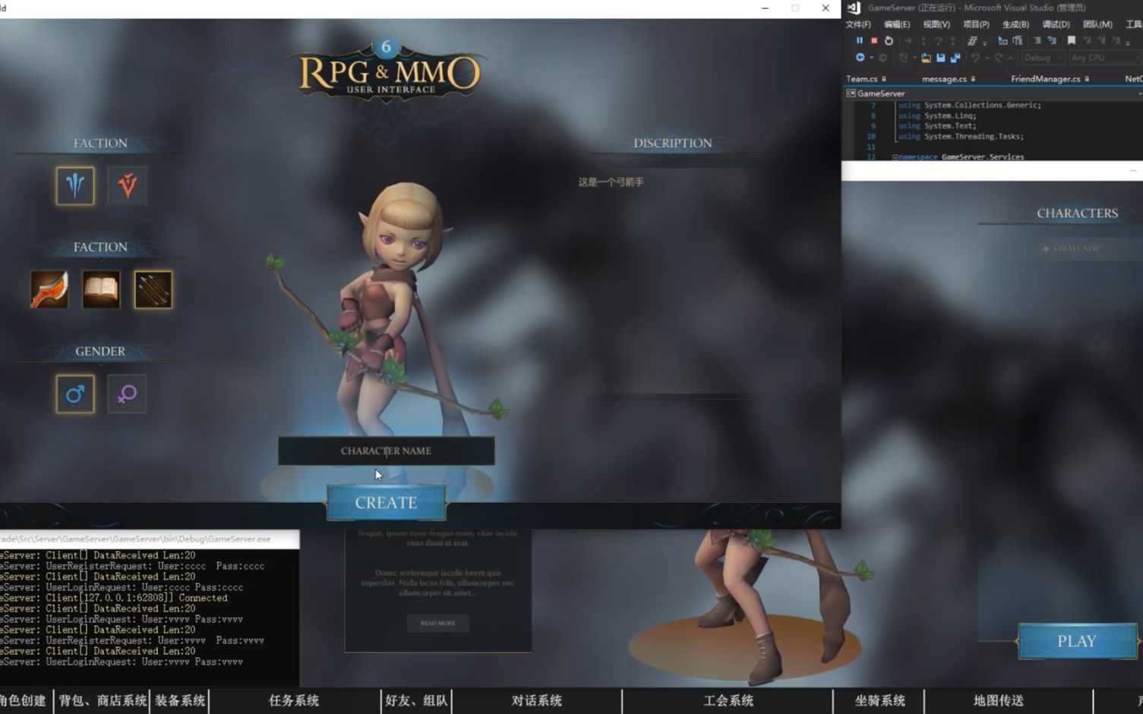Choose the spellbook mage class icon

101,289
